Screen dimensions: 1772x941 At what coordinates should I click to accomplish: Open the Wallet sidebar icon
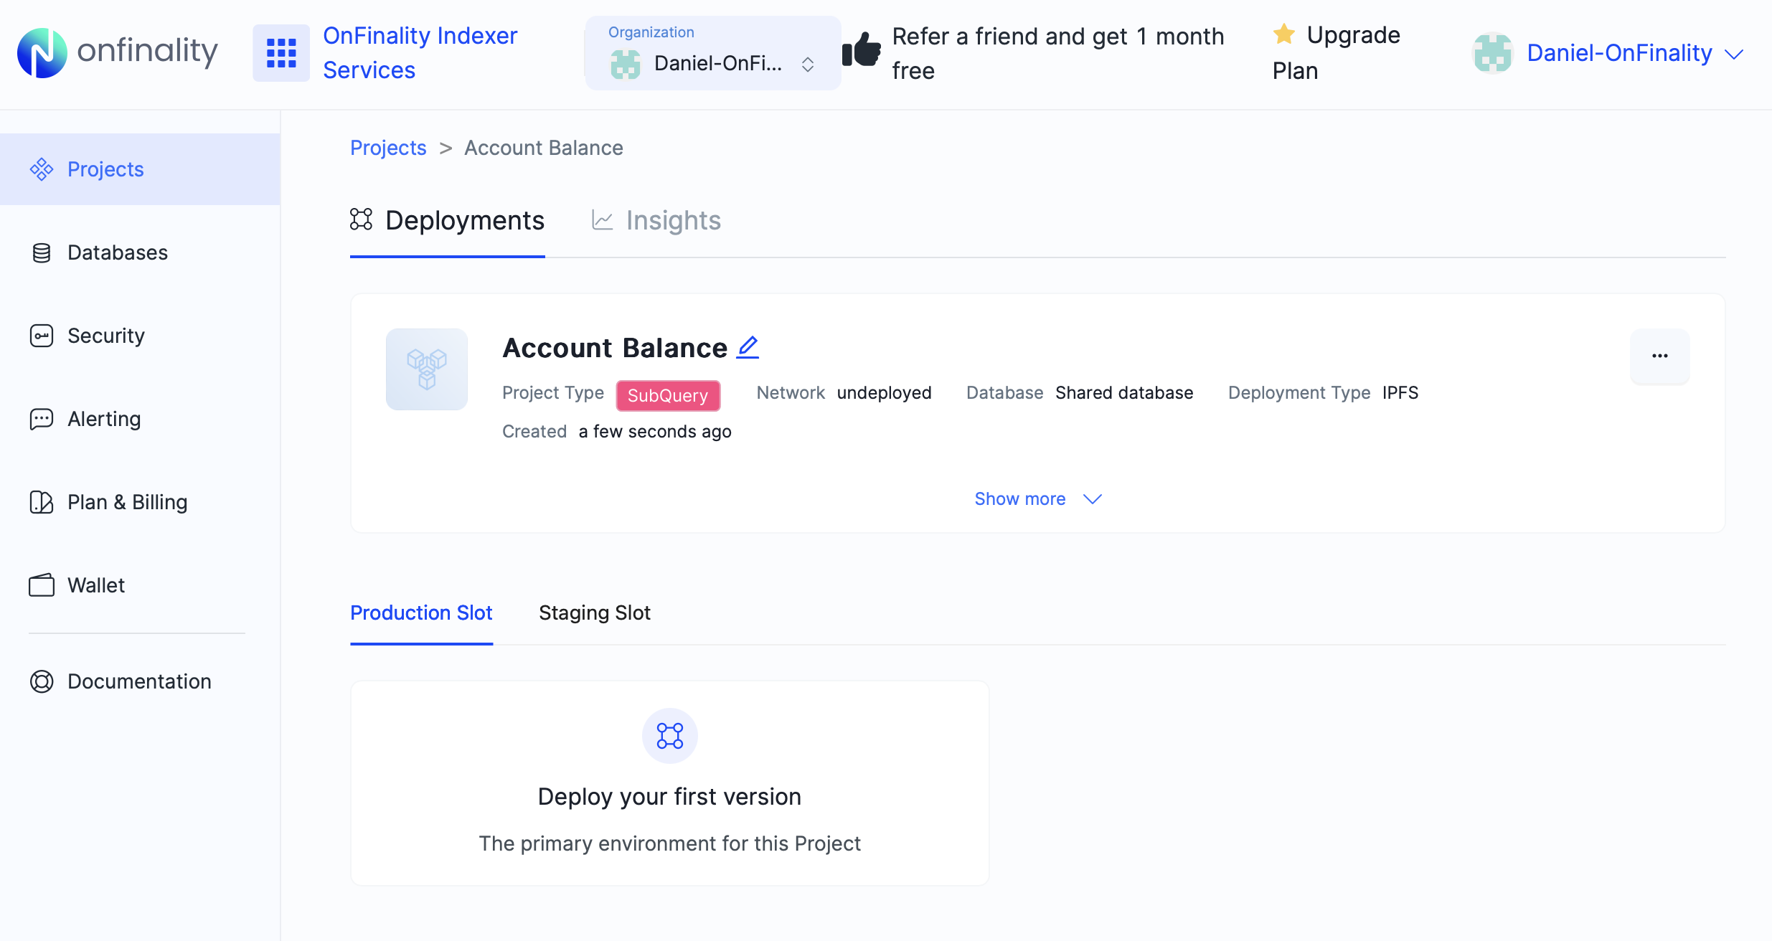click(42, 585)
